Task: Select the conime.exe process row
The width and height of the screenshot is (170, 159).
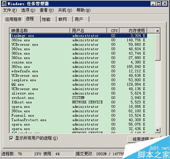Action: point(79,62)
